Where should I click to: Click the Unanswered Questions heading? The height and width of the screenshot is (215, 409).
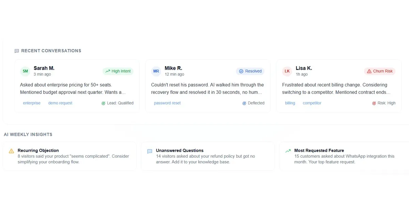[x=180, y=150]
